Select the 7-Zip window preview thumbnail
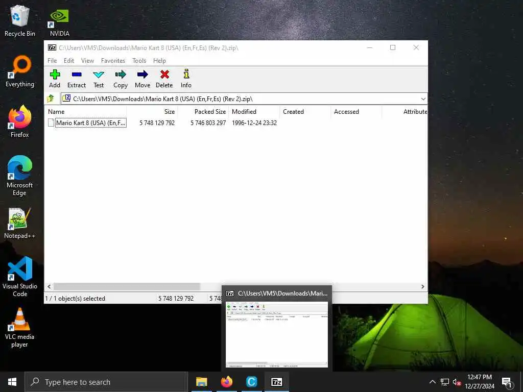Viewport: 523px width, 392px height. click(276, 334)
